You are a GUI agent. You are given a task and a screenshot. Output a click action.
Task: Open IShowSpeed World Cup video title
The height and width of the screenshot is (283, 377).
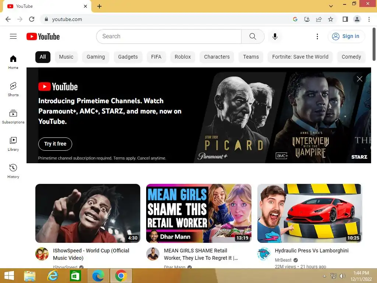91,254
